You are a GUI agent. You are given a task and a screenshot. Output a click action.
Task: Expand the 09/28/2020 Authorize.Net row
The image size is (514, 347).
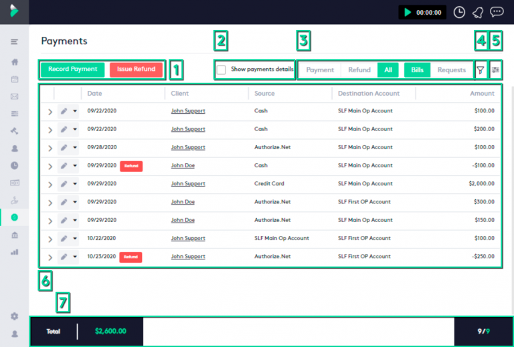tap(50, 148)
